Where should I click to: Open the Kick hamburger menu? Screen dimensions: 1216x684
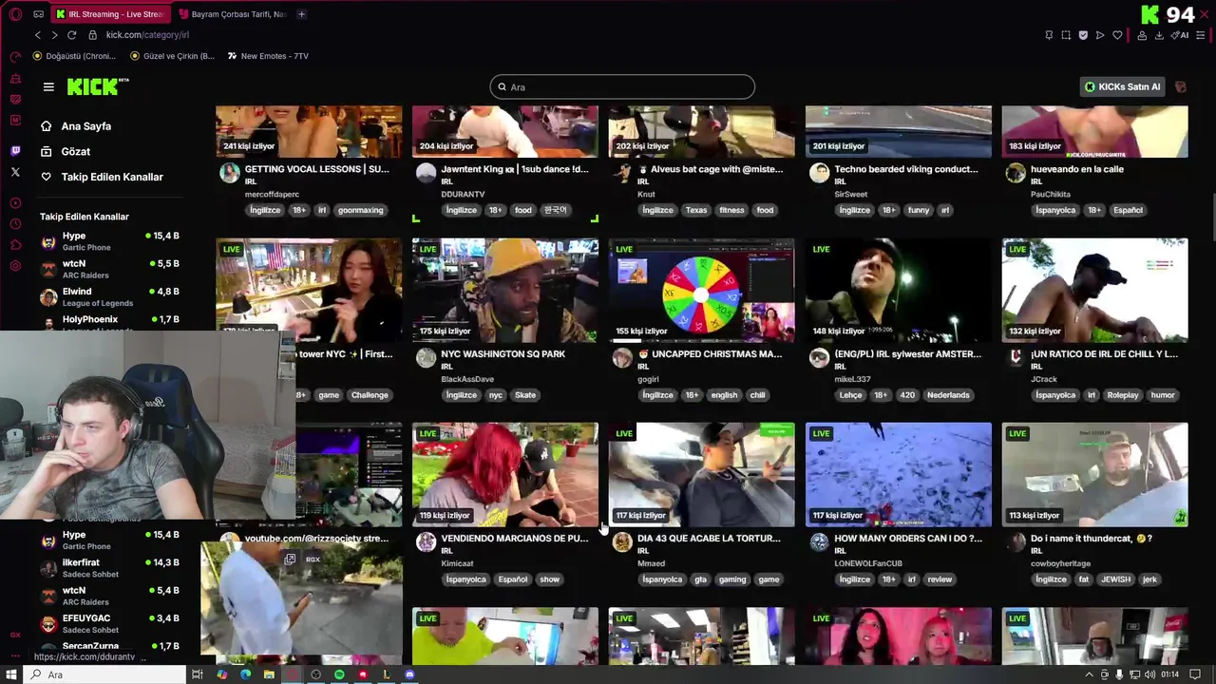coord(48,86)
